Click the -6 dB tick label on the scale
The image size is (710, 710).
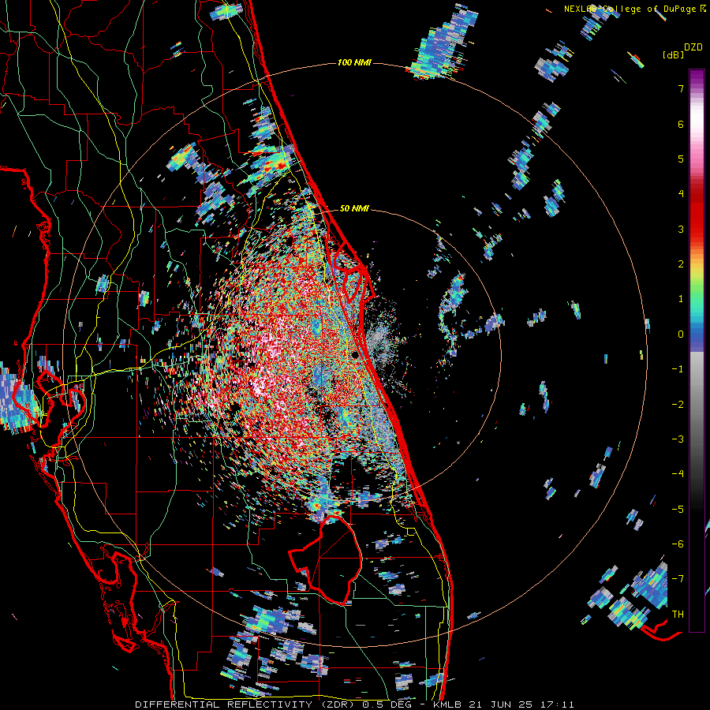click(678, 544)
